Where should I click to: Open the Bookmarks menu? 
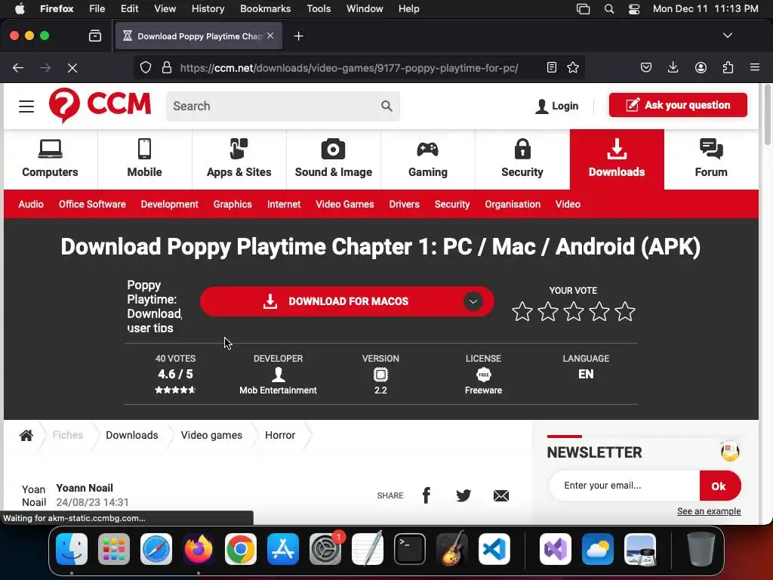pos(265,8)
